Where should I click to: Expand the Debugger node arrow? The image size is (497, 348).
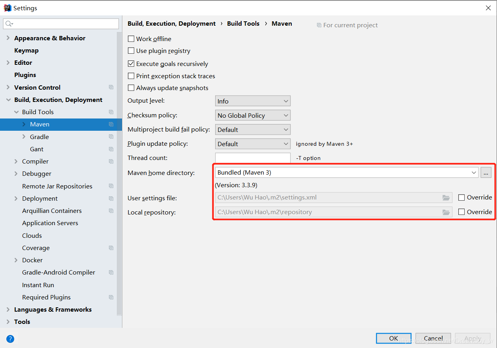click(16, 174)
